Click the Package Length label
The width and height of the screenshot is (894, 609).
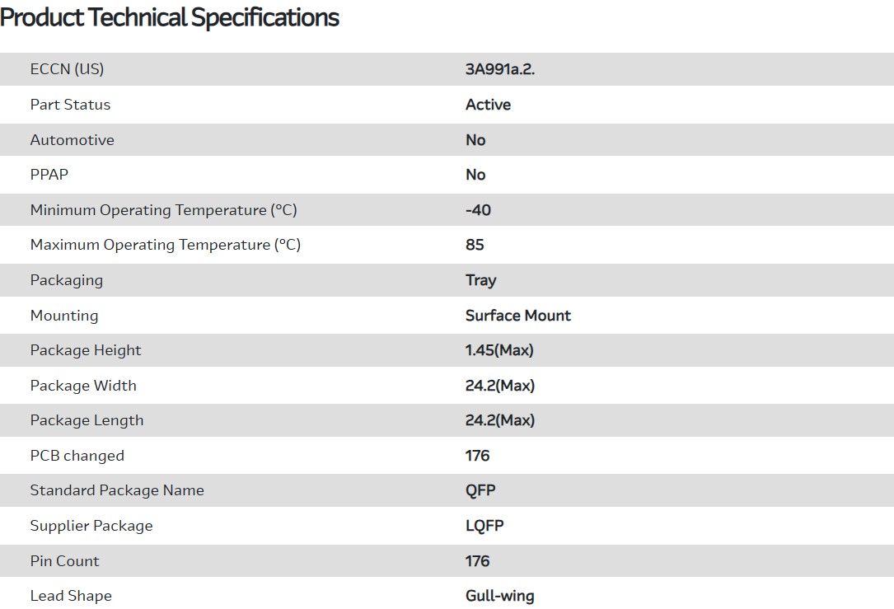click(x=87, y=420)
